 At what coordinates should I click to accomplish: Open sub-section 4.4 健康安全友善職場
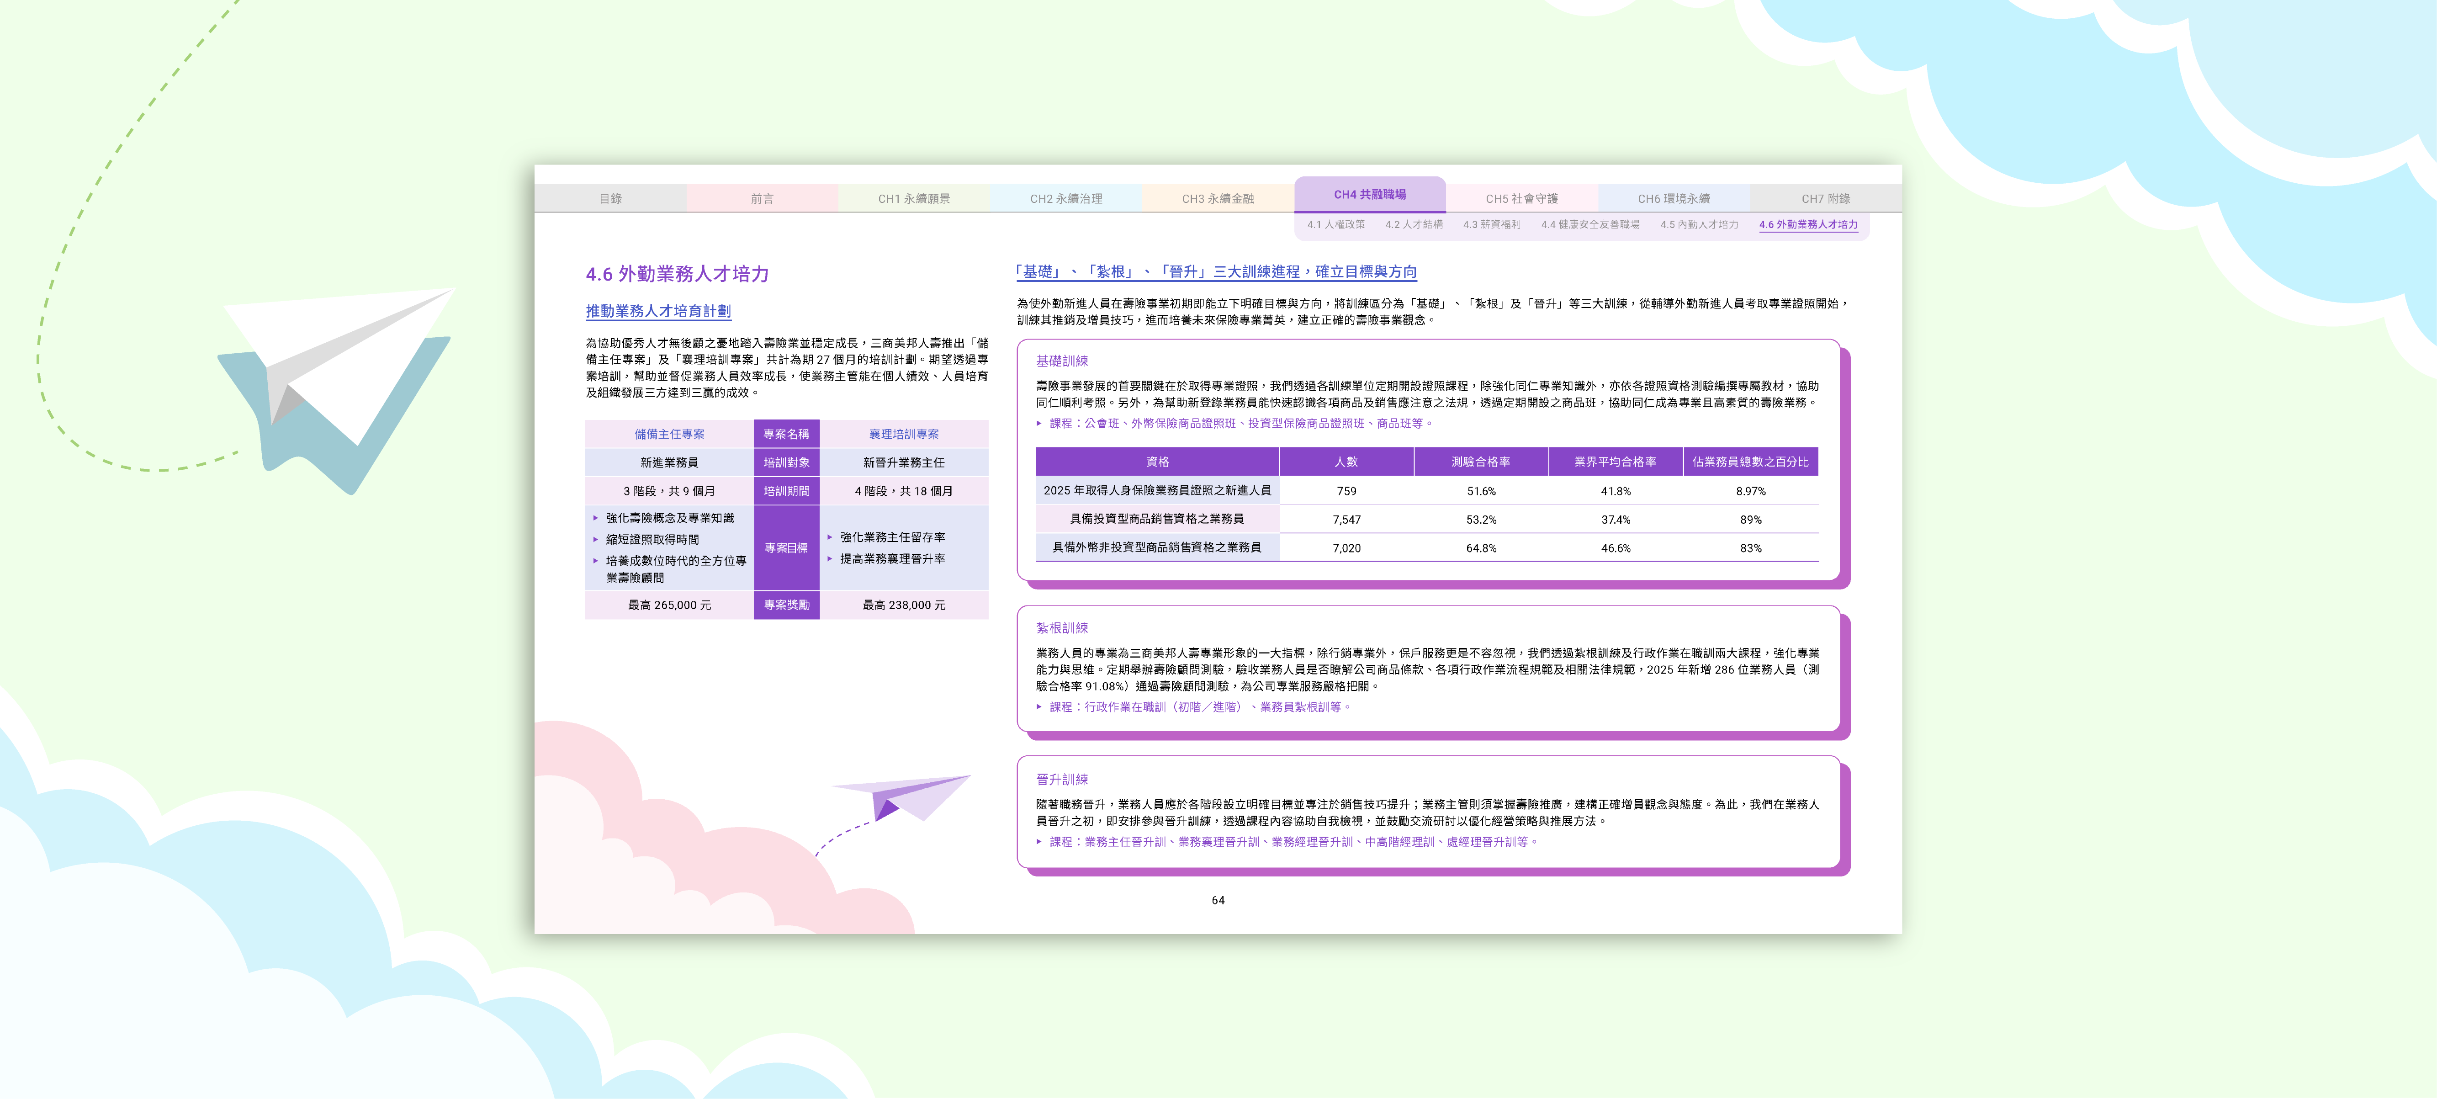[x=1590, y=225]
